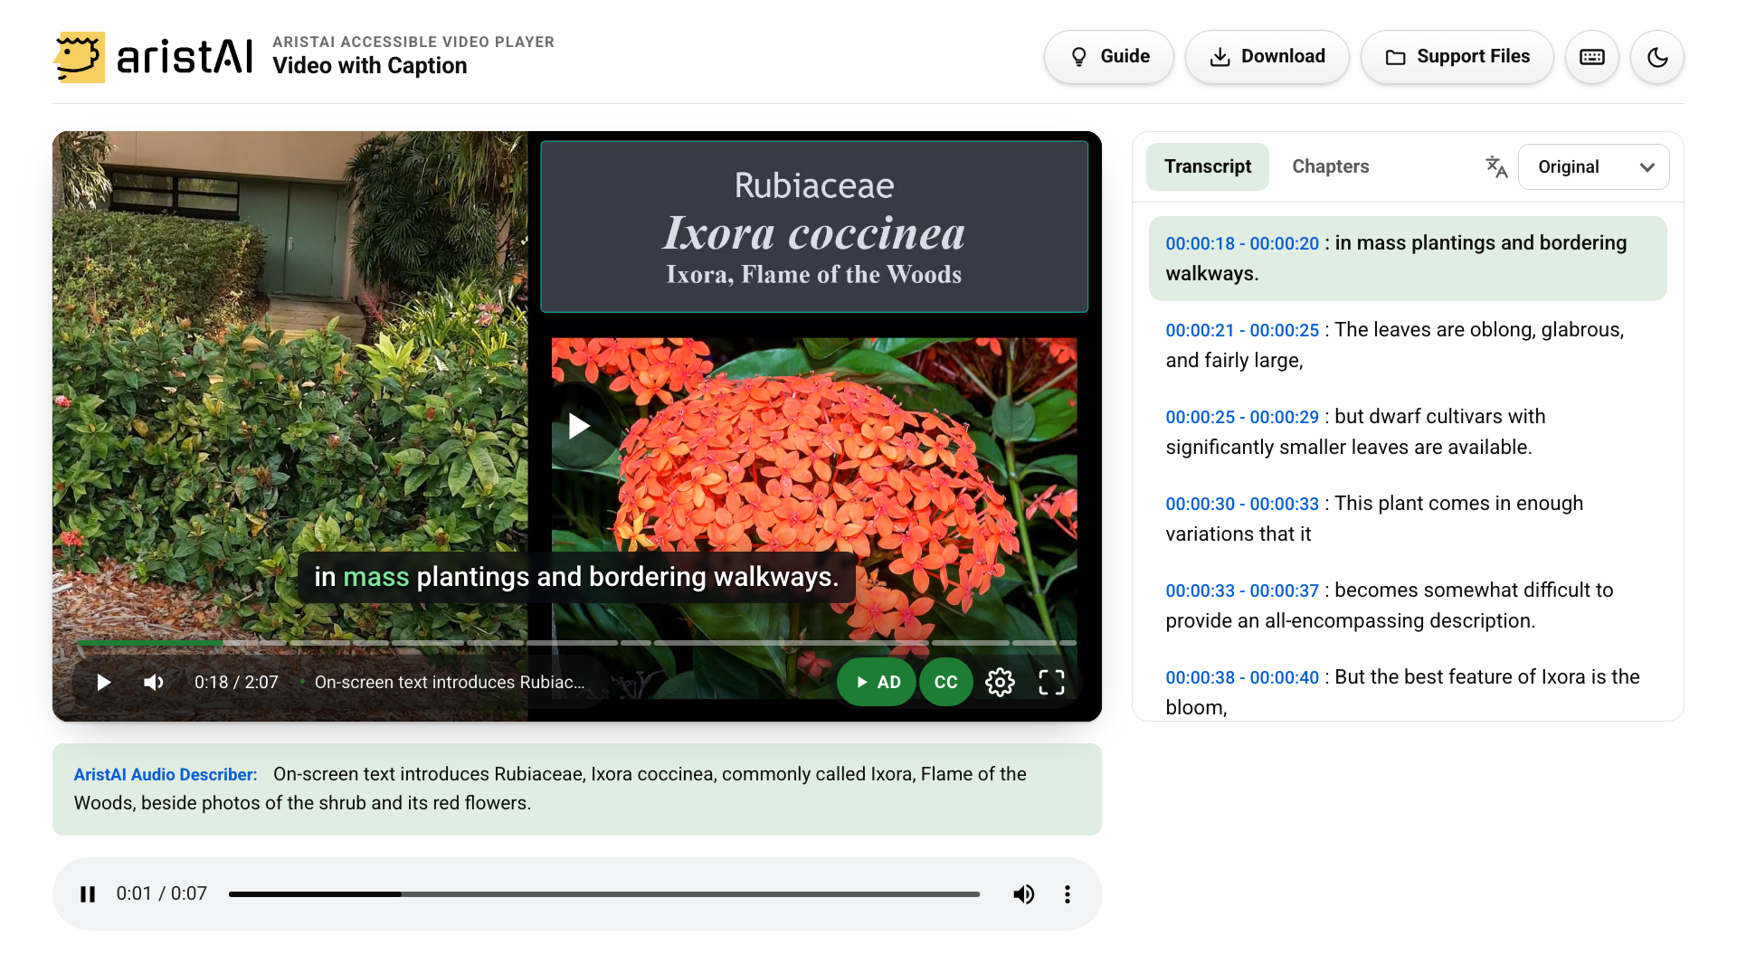This screenshot has height=954, width=1737.
Task: Click "ARISTAI ACCESSIBLE VIDEO PLAYER" heading
Action: pyautogui.click(x=413, y=42)
